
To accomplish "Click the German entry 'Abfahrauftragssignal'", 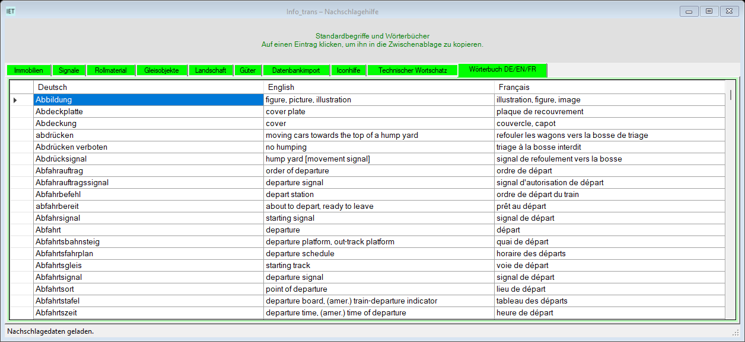I will (148, 183).
